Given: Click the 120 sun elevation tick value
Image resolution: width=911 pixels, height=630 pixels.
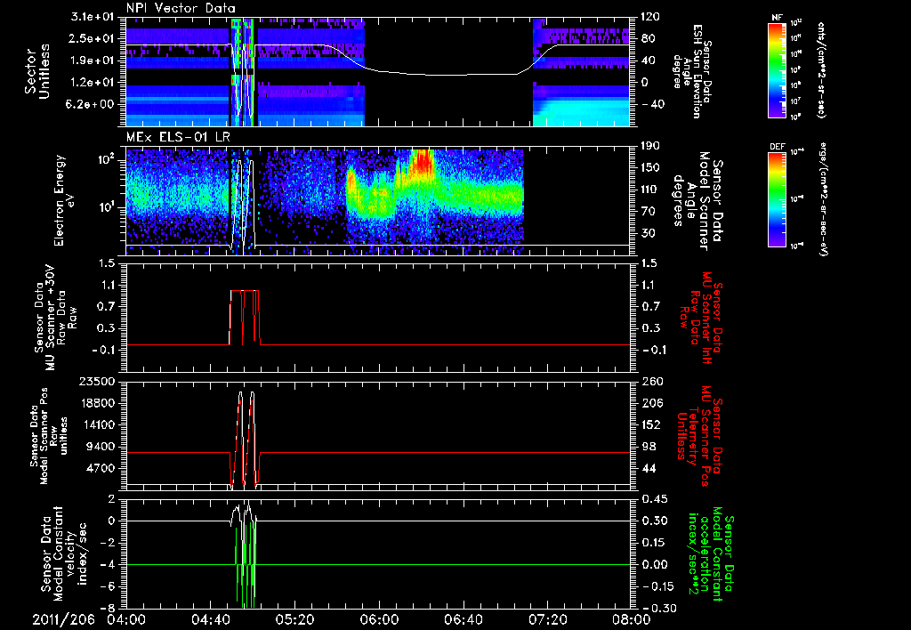Looking at the screenshot, I should click(650, 17).
